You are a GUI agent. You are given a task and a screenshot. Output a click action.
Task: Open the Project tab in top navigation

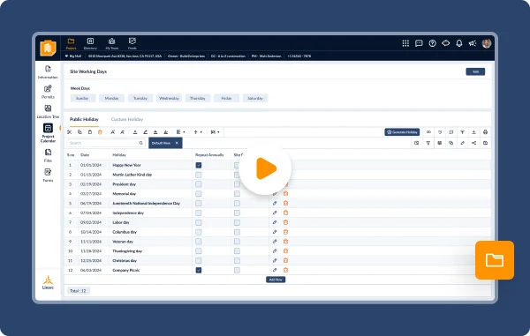71,43
